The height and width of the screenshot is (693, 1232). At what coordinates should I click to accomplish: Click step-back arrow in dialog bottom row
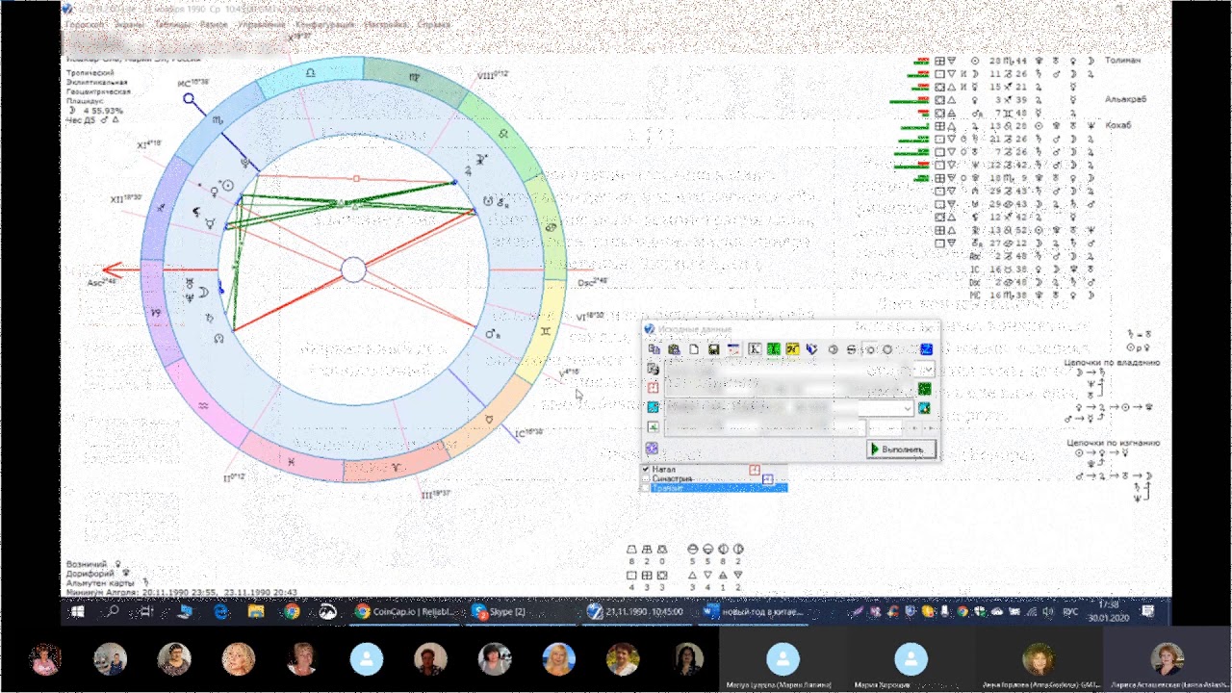[x=914, y=428]
